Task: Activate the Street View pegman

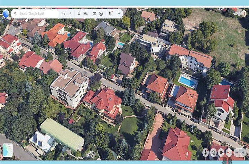Action: [x=206, y=153]
